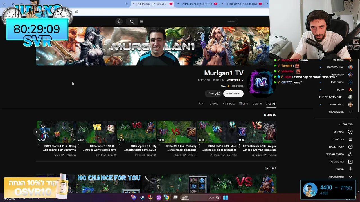The height and width of the screenshot is (202, 360).
Task: Click the channel search magnifier icon
Action: point(201,104)
